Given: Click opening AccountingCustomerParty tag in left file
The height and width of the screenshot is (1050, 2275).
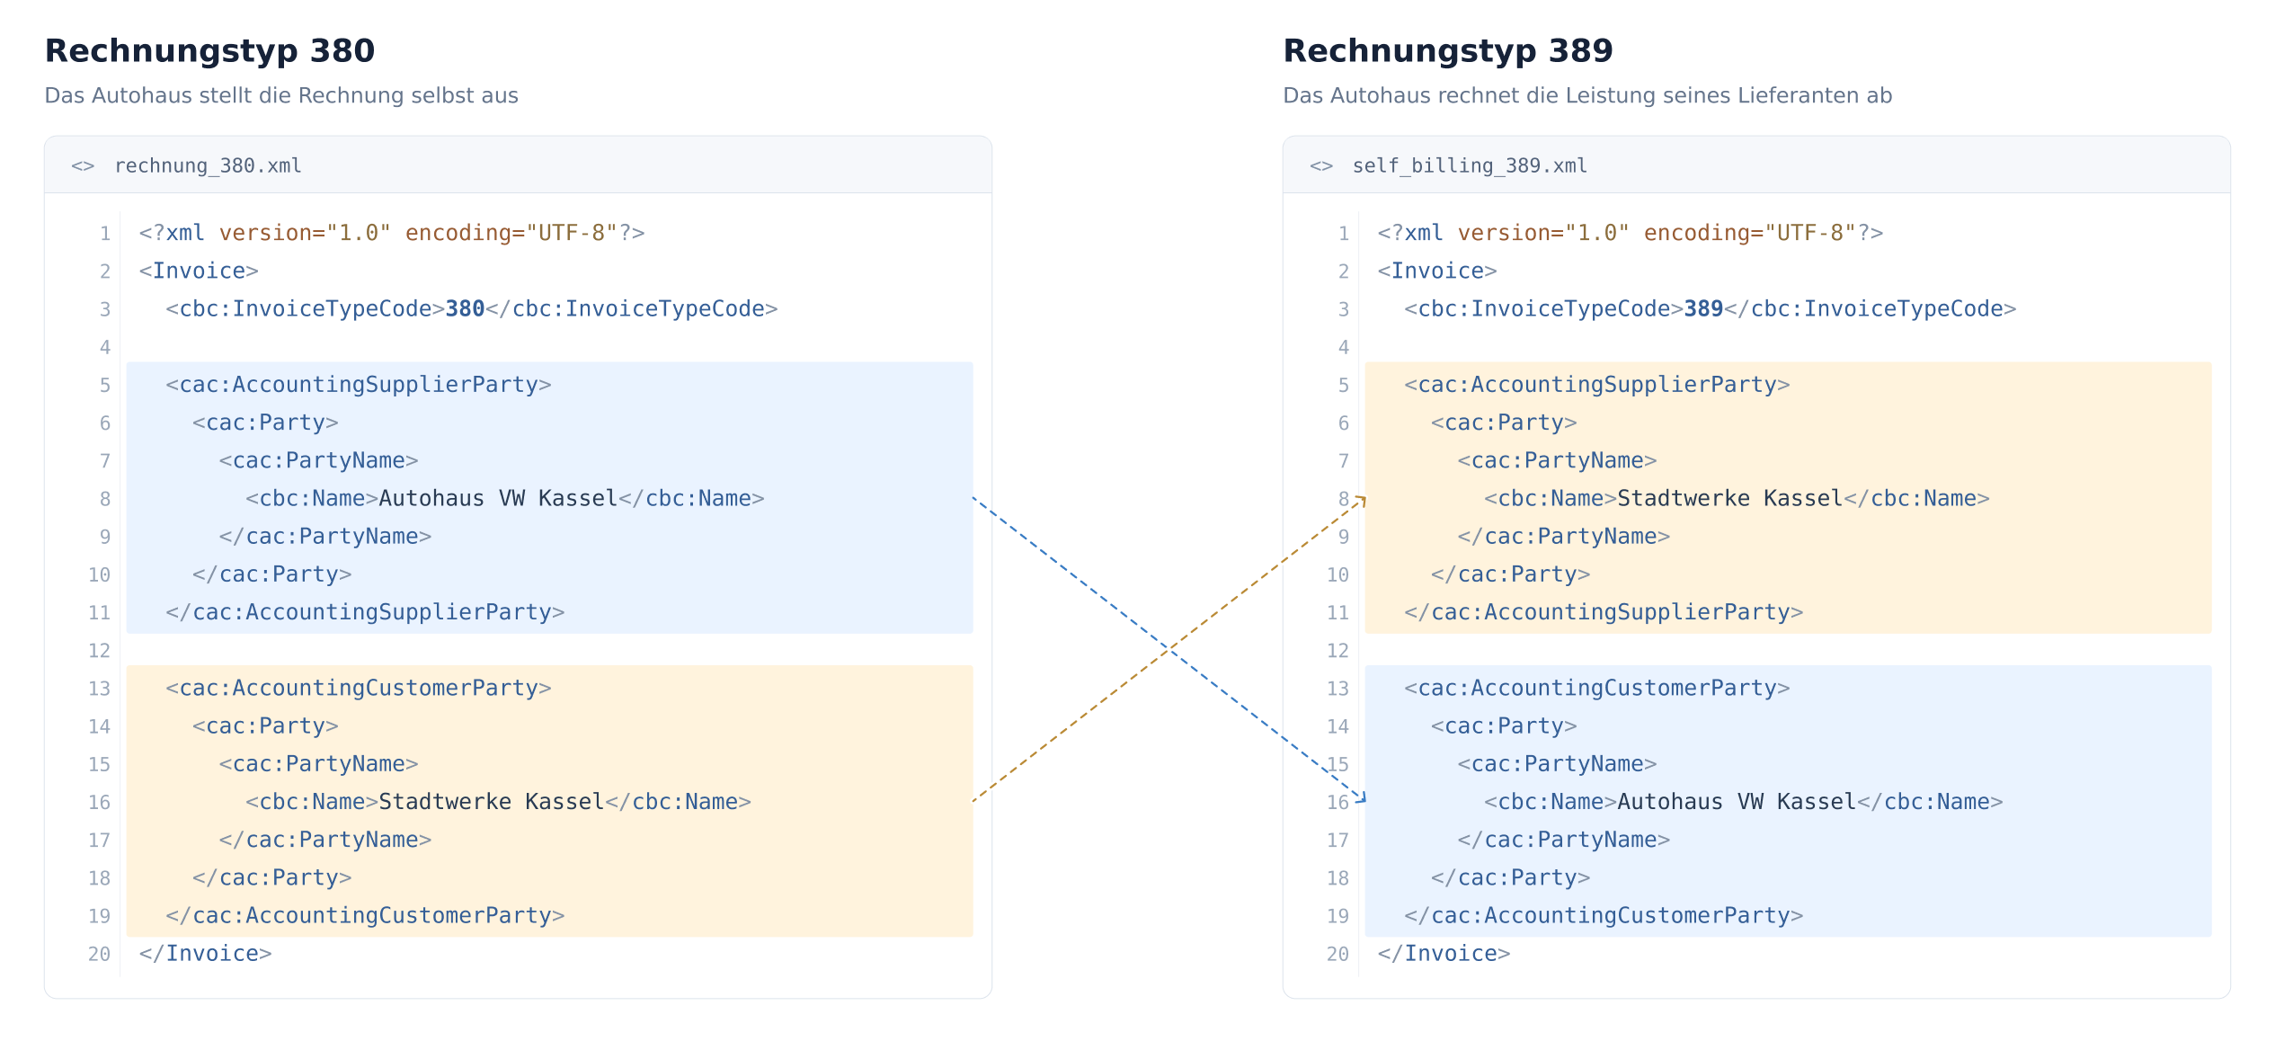Looking at the screenshot, I should click(359, 689).
